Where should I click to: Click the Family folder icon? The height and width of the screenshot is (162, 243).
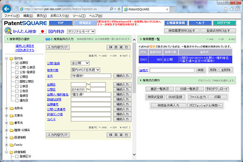11,145
